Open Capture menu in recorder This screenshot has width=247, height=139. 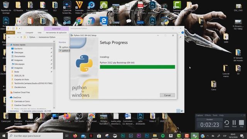click(199, 115)
